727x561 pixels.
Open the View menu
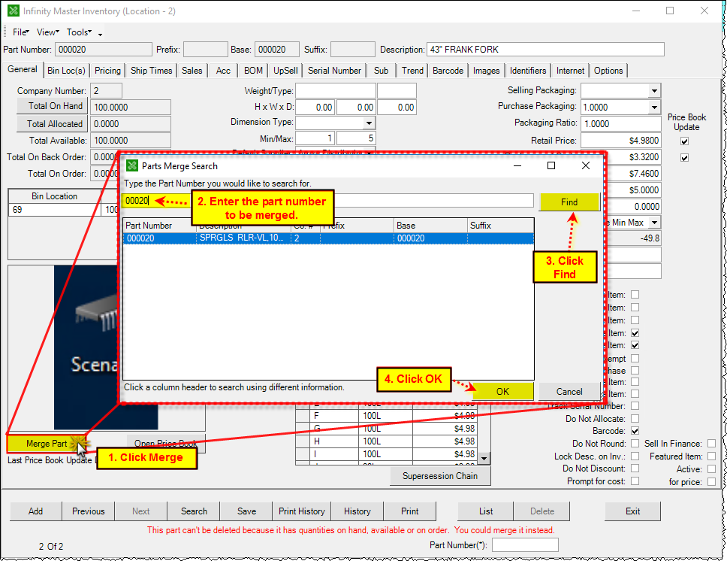click(x=47, y=32)
